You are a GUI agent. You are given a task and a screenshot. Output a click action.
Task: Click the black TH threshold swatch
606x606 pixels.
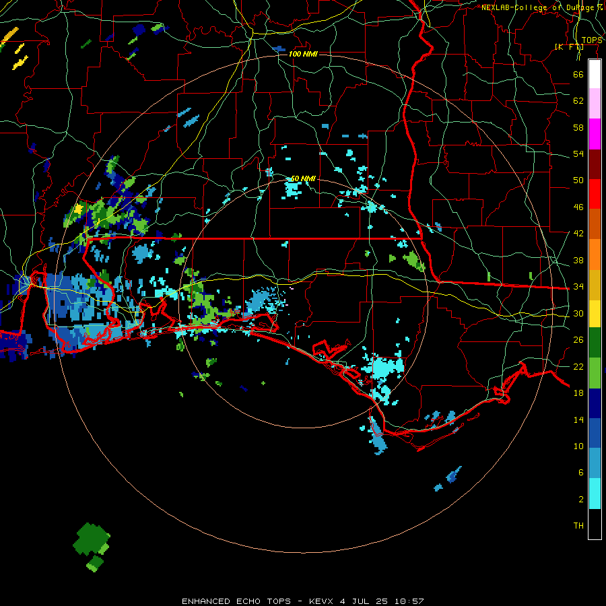point(595,524)
